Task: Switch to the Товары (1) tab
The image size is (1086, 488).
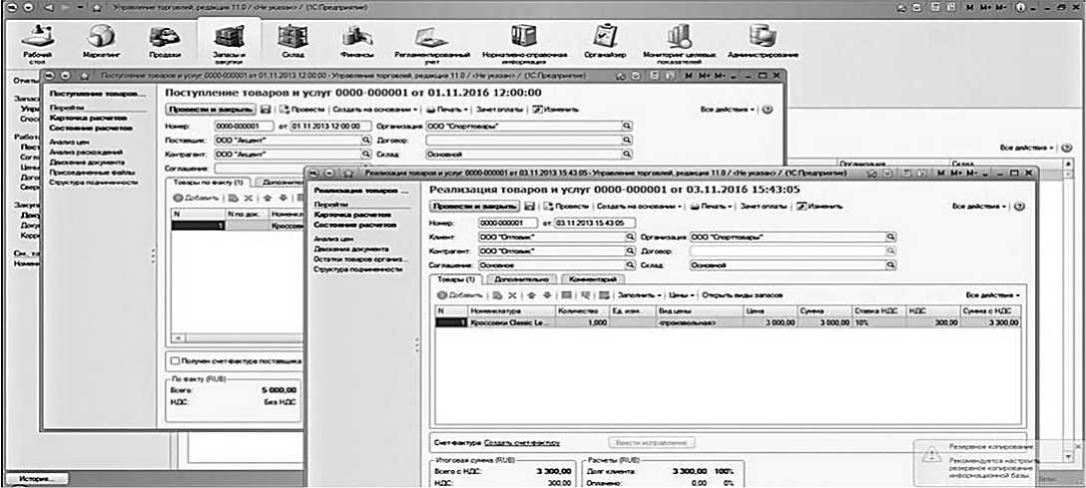Action: (456, 279)
